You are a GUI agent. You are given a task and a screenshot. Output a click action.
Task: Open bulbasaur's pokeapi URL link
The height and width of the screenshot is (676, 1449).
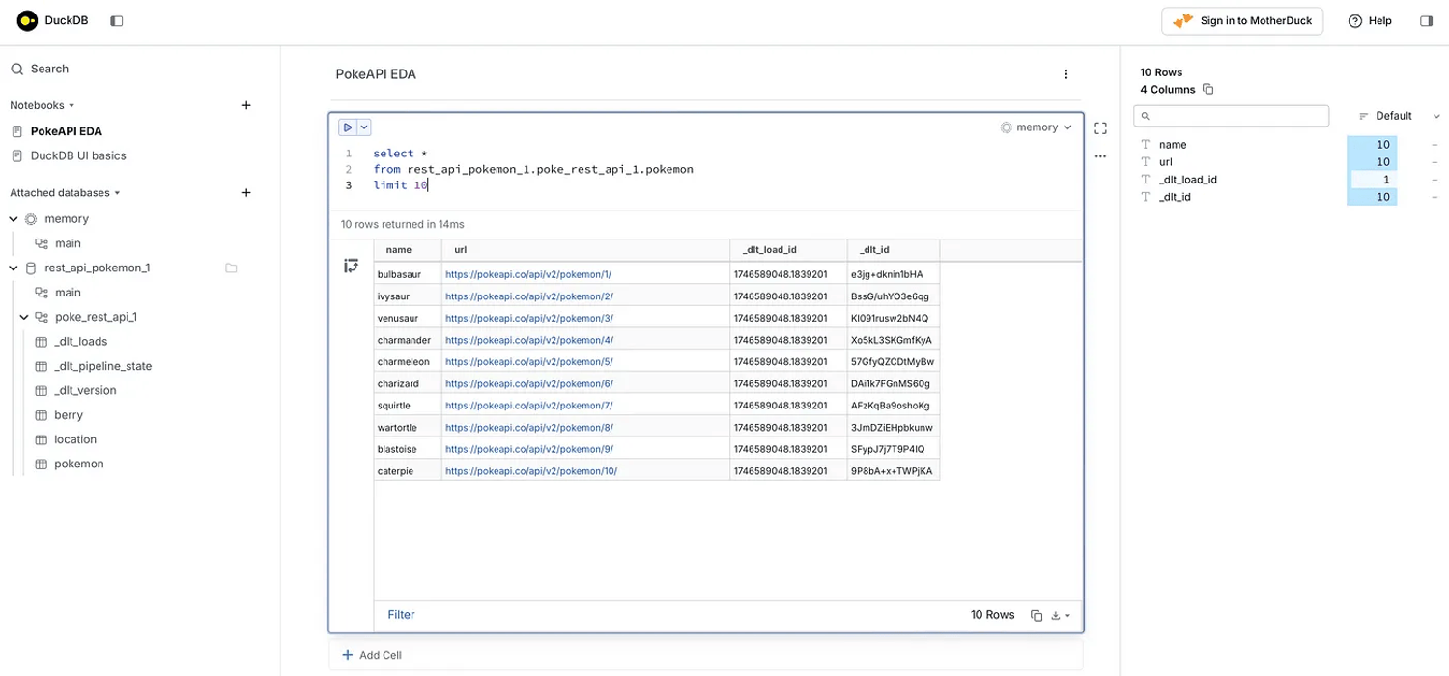point(528,274)
